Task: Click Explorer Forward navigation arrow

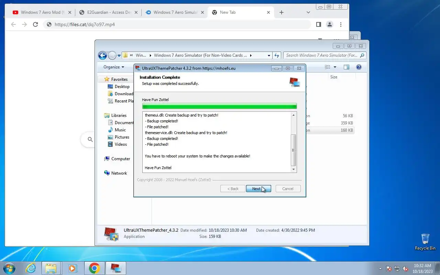Action: [x=112, y=55]
